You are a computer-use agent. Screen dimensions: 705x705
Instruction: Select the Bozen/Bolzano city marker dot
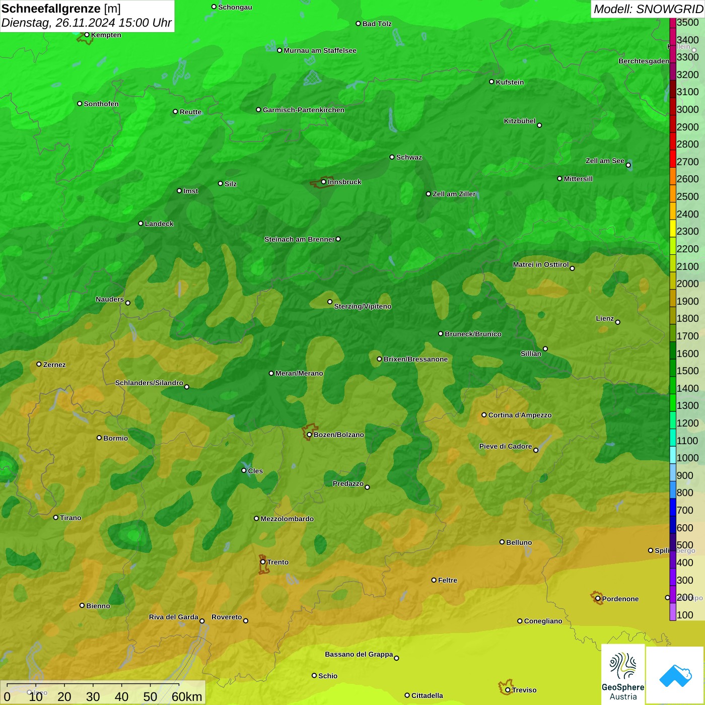pyautogui.click(x=309, y=435)
